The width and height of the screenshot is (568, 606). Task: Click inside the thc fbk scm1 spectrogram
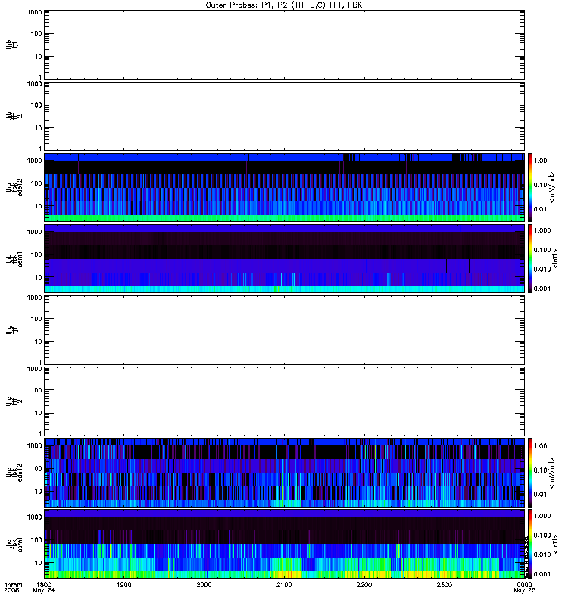point(284,544)
